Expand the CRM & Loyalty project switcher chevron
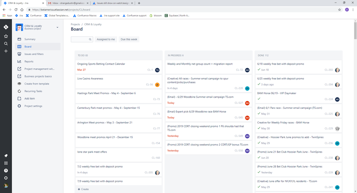Image resolution: width=357 pixels, height=193 pixels. [x=58, y=27]
